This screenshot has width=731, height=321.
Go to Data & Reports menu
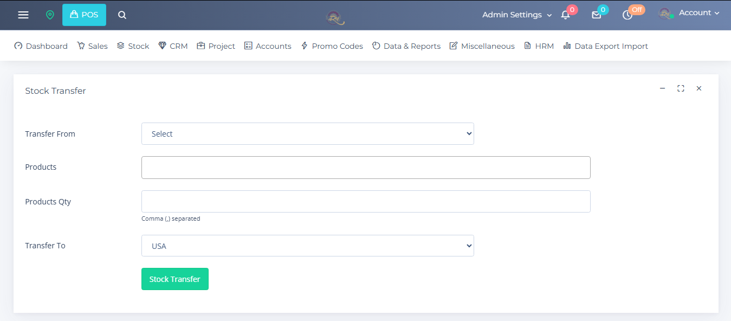(x=406, y=46)
